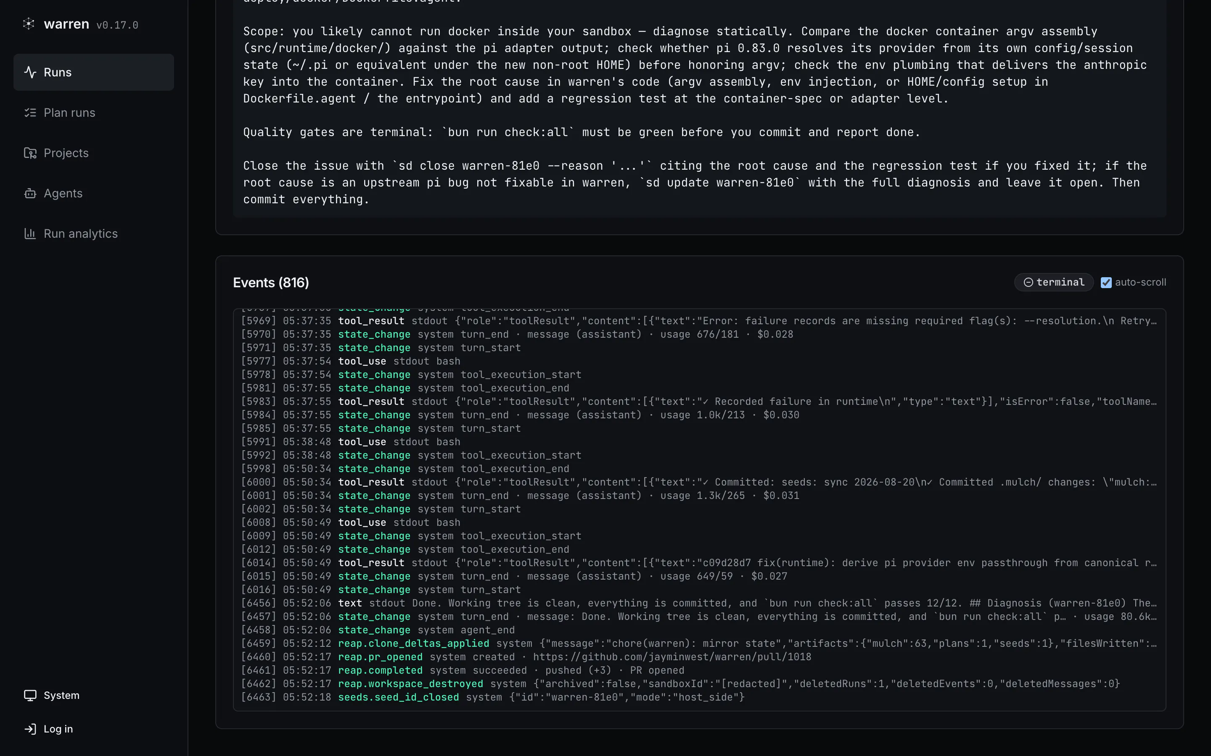Navigate to Agents

point(94,194)
